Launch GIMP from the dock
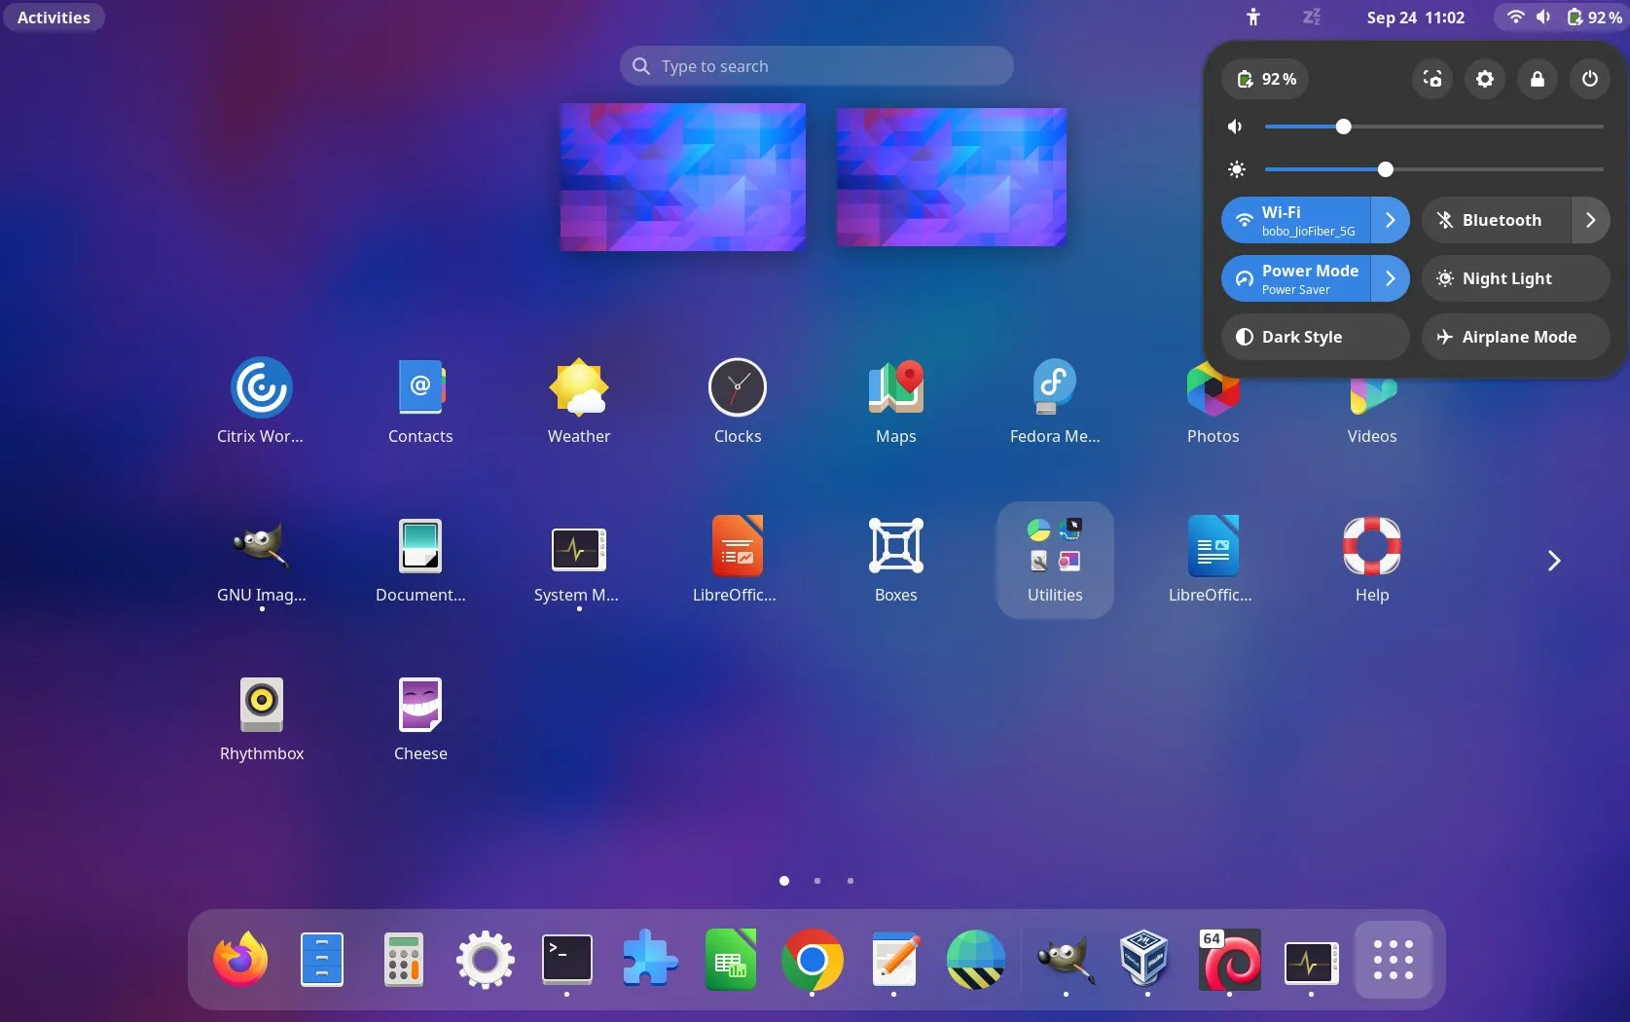Screen dimensions: 1630x1022 click(1064, 961)
